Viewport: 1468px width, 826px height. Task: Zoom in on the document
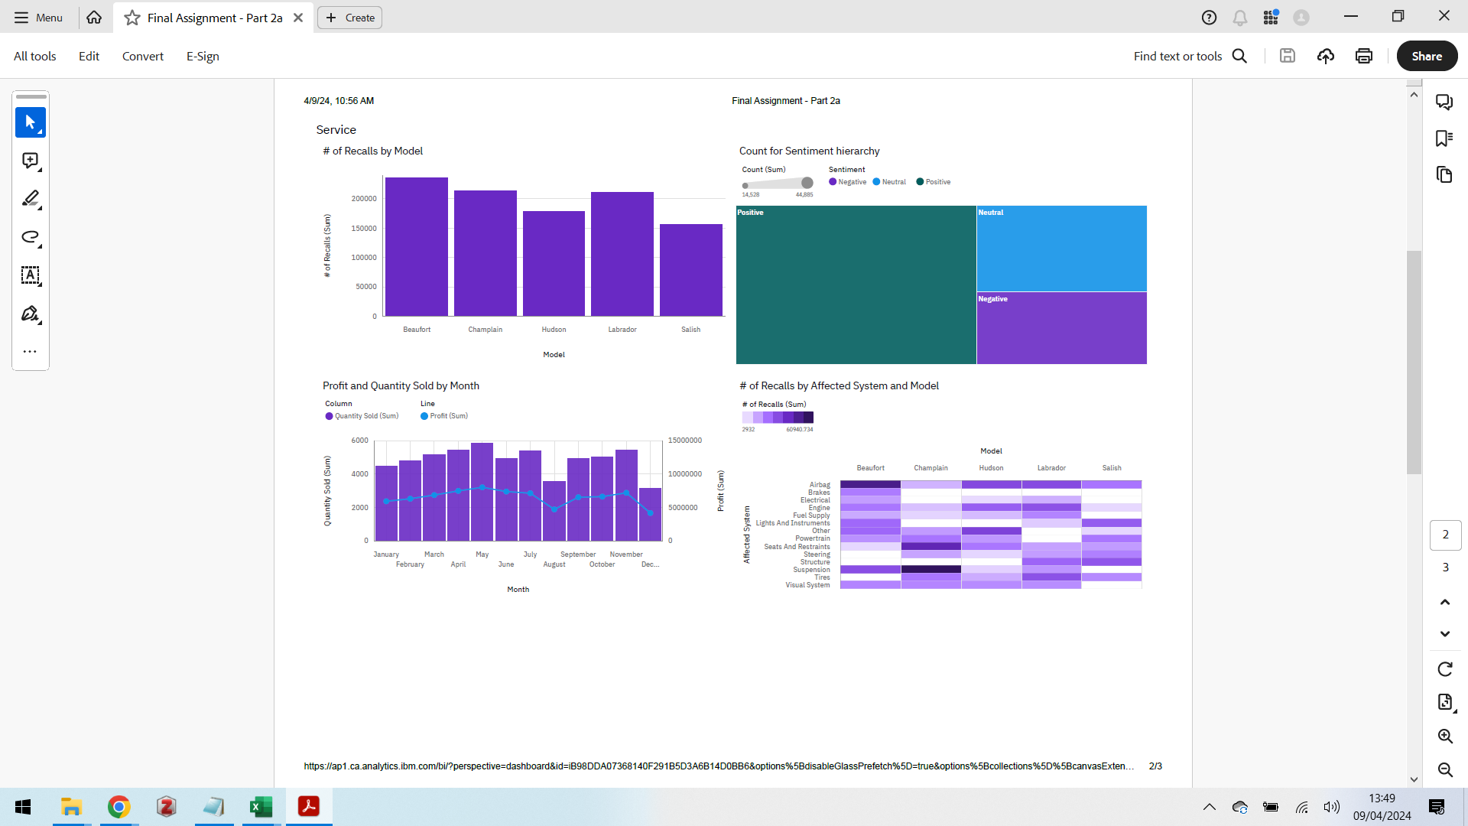click(x=1445, y=737)
